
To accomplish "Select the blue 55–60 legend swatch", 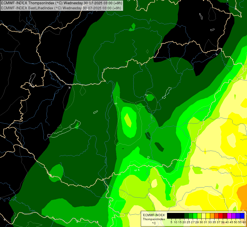I will (242, 216).
